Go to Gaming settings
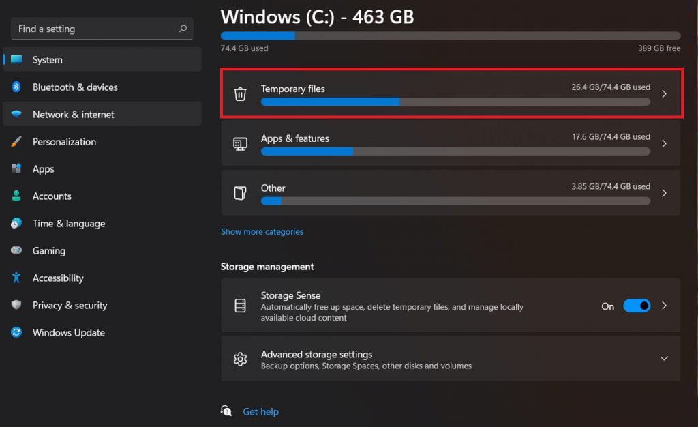The height and width of the screenshot is (427, 698). point(102,251)
